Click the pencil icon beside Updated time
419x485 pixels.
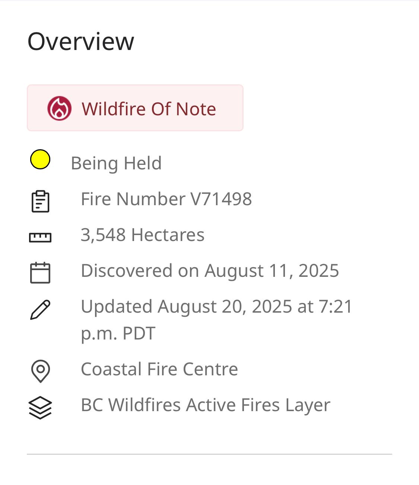pos(40,309)
